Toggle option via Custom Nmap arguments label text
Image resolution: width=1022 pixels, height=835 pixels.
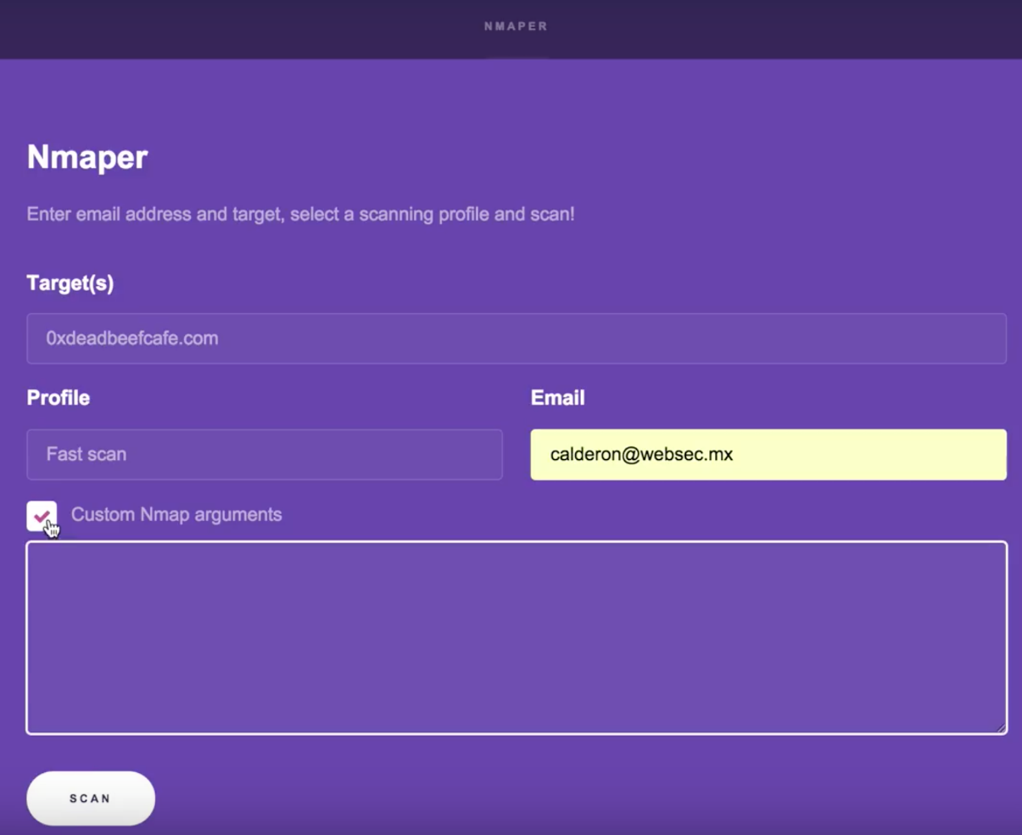(x=176, y=514)
